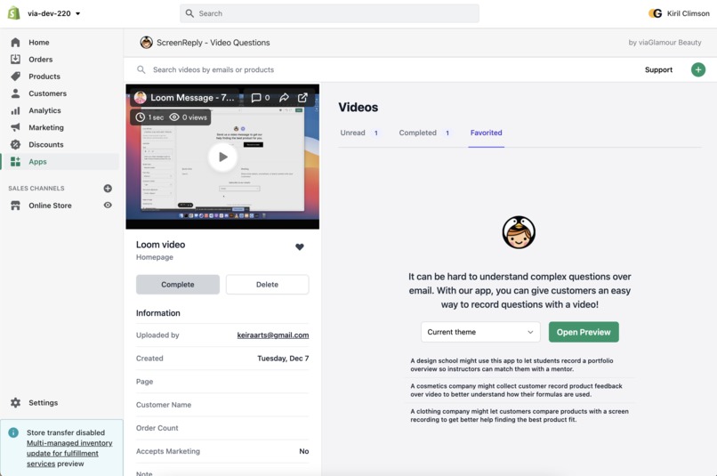Image resolution: width=717 pixels, height=476 pixels.
Task: Click the Settings label in sidebar
Action: (44, 402)
